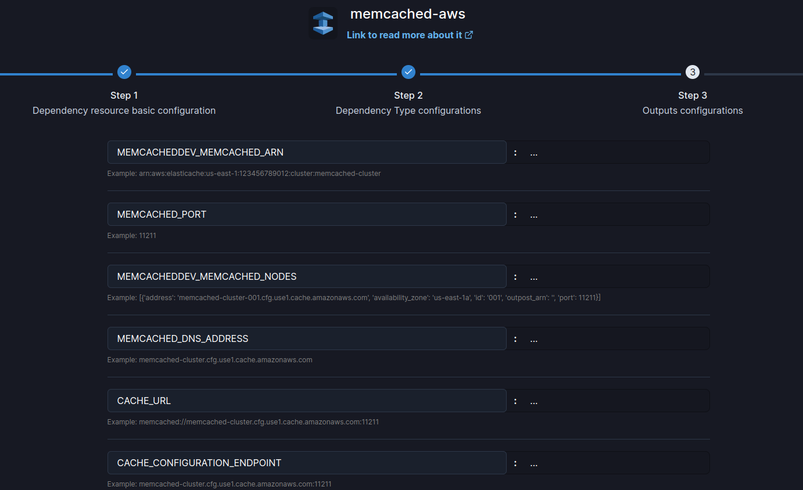Go to Step 2 checkmark circle
803x490 pixels.
coord(408,72)
